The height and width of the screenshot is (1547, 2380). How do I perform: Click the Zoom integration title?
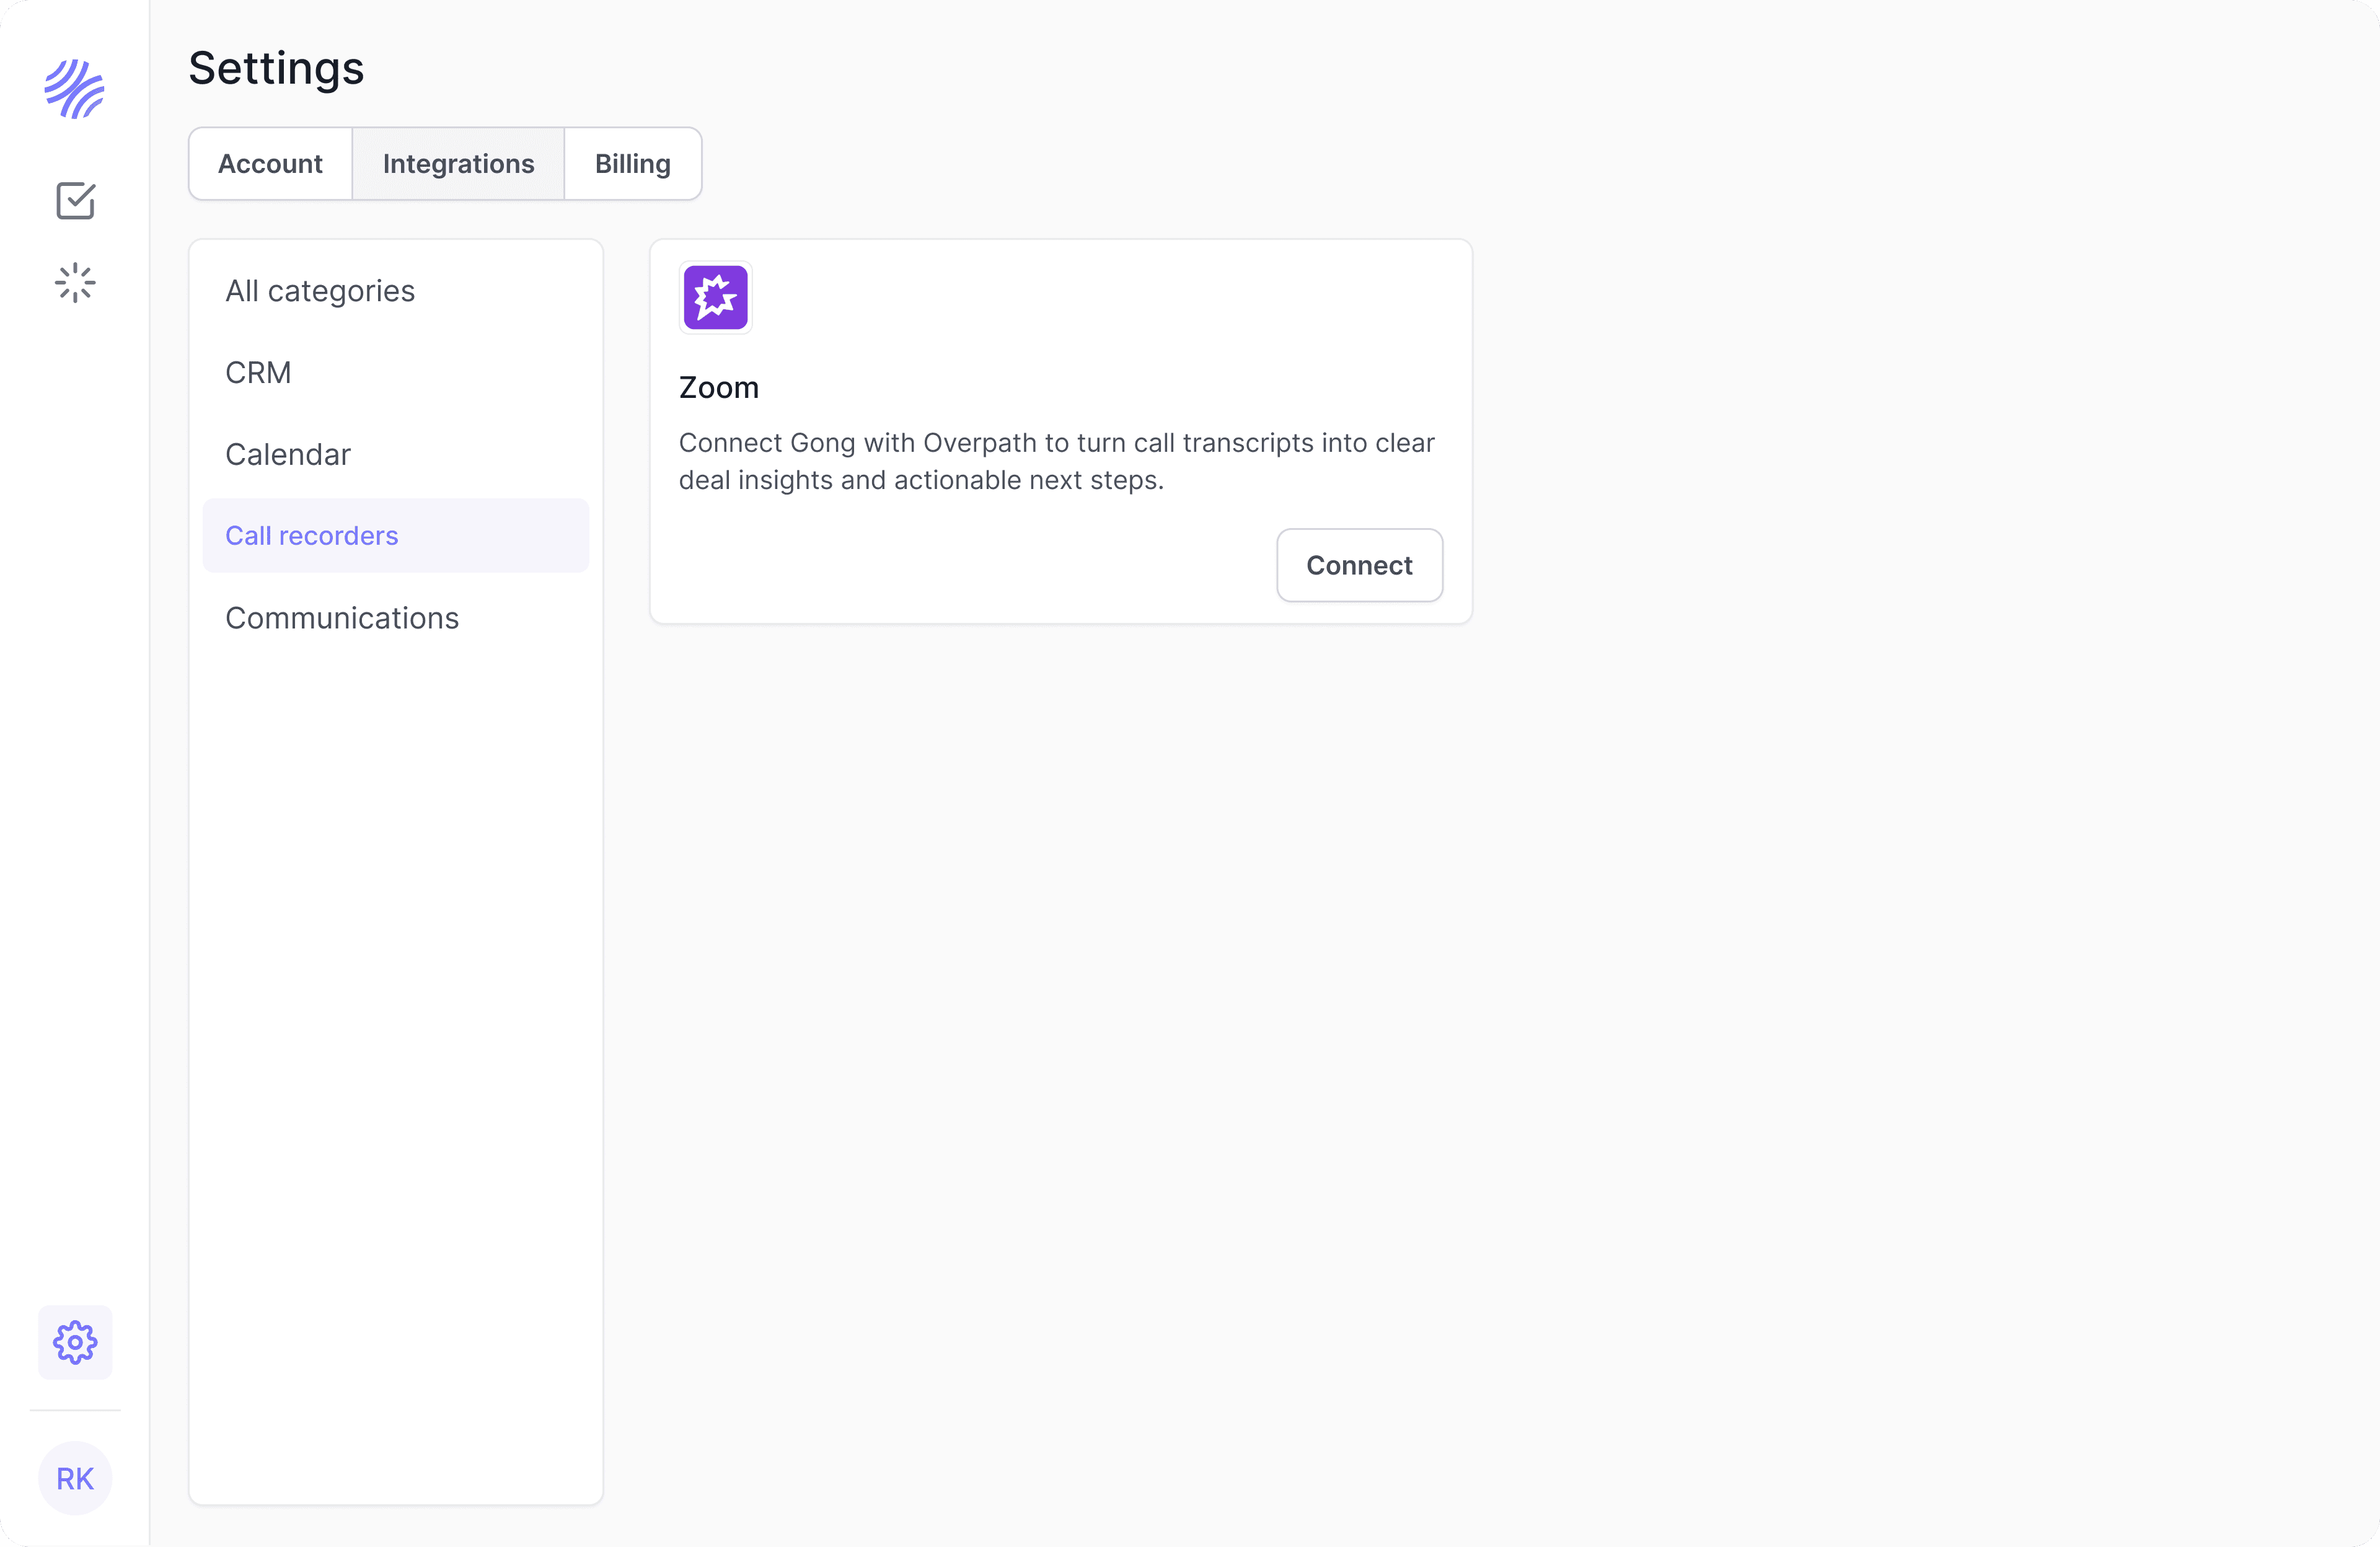pos(719,388)
